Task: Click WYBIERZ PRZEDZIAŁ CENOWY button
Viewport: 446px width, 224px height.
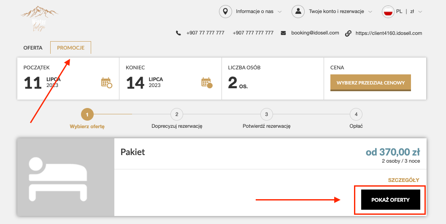Action: click(x=370, y=83)
